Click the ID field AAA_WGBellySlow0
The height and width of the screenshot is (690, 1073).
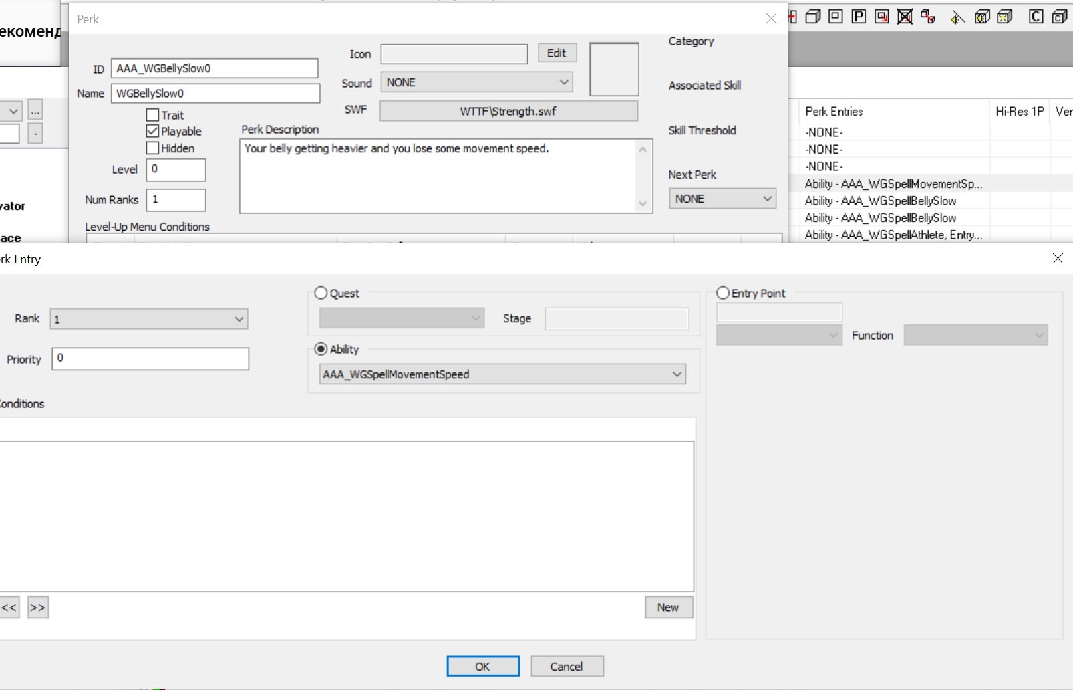click(x=214, y=68)
